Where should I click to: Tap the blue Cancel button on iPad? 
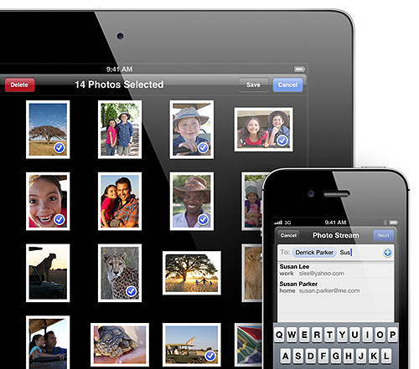(287, 85)
